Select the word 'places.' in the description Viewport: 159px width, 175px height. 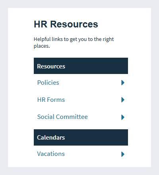tap(42, 46)
